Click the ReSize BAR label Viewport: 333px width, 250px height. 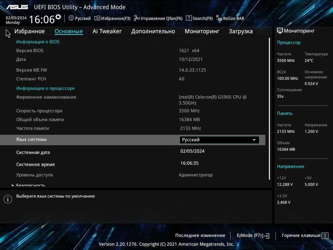(234, 18)
